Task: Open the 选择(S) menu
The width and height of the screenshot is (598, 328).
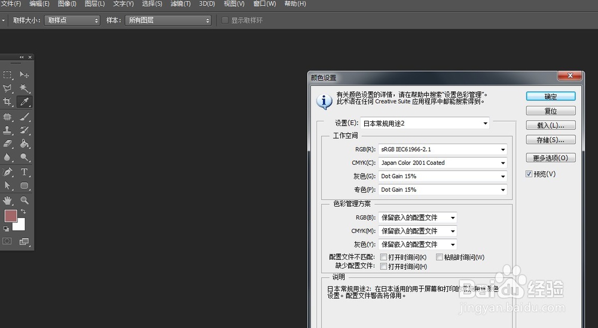Action: (x=152, y=4)
